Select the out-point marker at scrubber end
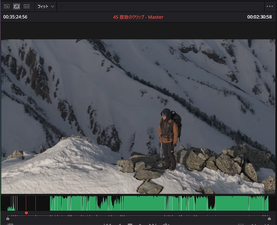 (269, 218)
